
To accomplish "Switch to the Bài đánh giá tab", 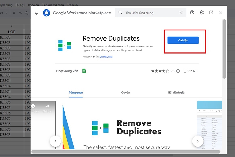I will click(176, 93).
